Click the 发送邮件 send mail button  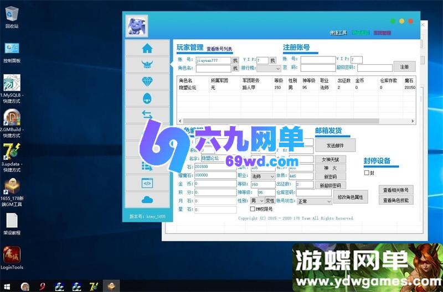pyautogui.click(x=336, y=145)
